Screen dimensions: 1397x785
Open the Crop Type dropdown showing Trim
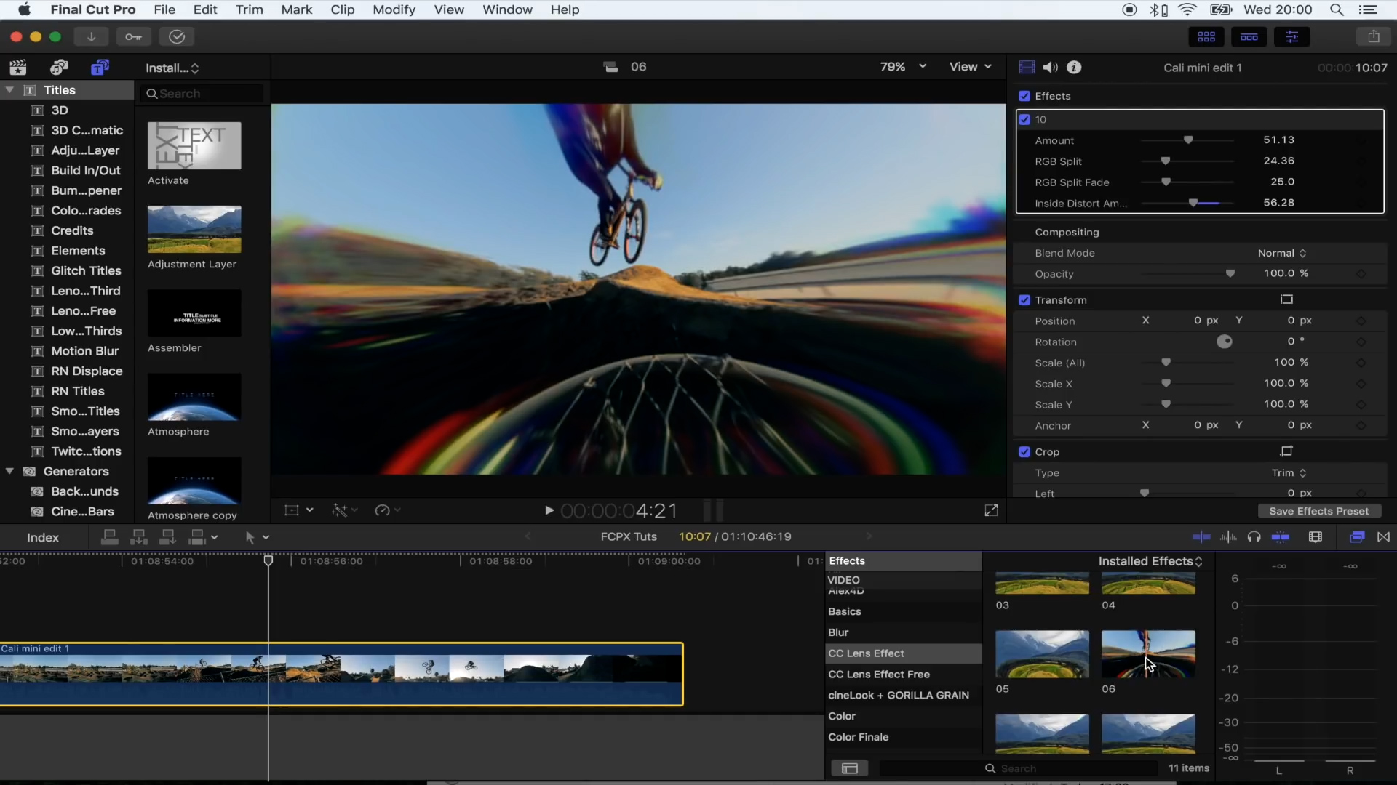click(x=1286, y=472)
